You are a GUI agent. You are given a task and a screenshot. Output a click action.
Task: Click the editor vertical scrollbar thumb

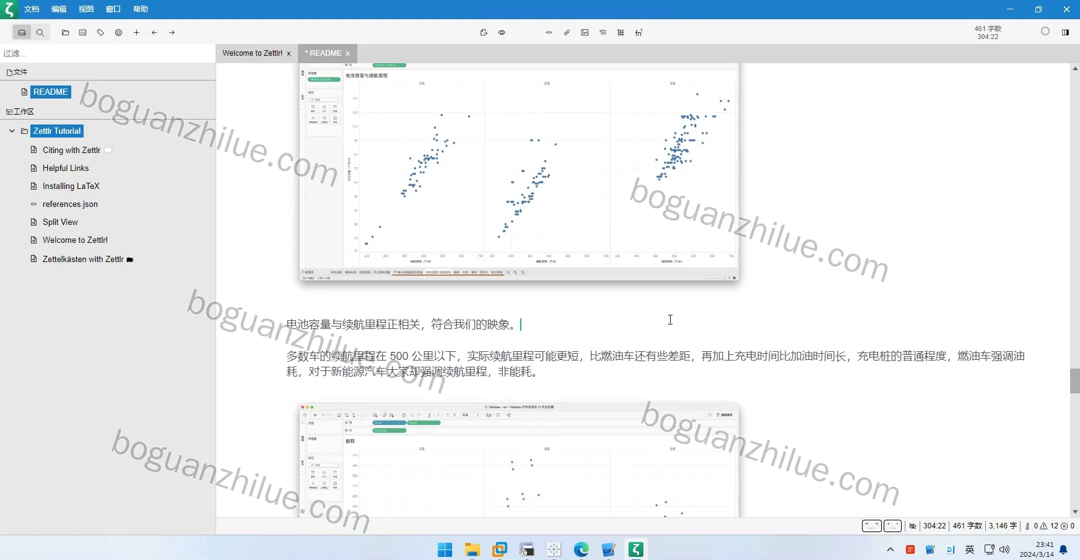click(1075, 381)
